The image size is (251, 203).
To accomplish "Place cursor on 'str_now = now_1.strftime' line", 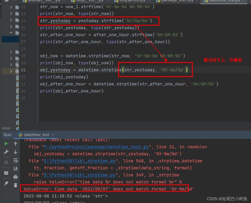I will point(97,7).
